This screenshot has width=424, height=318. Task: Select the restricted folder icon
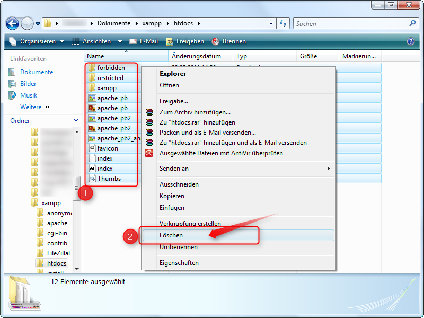click(92, 77)
